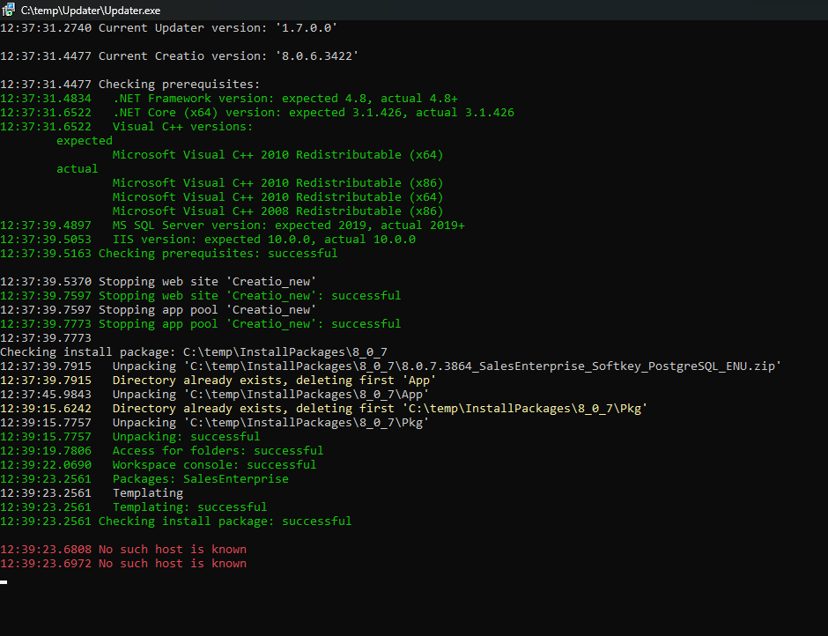
Task: Click the 'Packages: SalesEnterprise' line
Action: [x=144, y=478]
